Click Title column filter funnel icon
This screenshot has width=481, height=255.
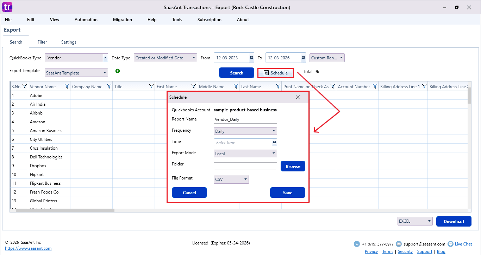151,86
